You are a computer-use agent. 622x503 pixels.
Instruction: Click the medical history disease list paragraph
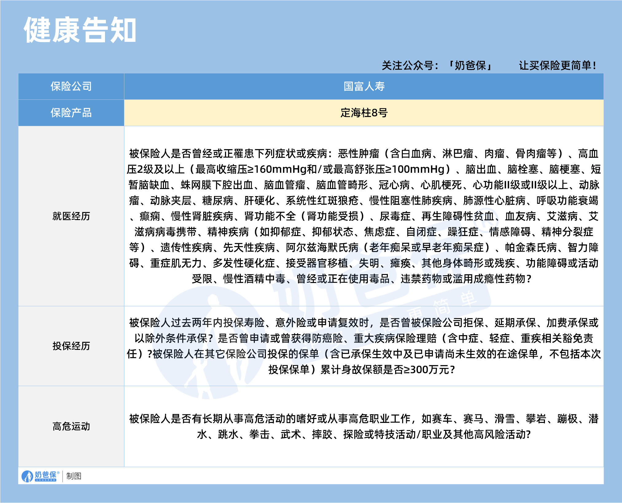(364, 216)
